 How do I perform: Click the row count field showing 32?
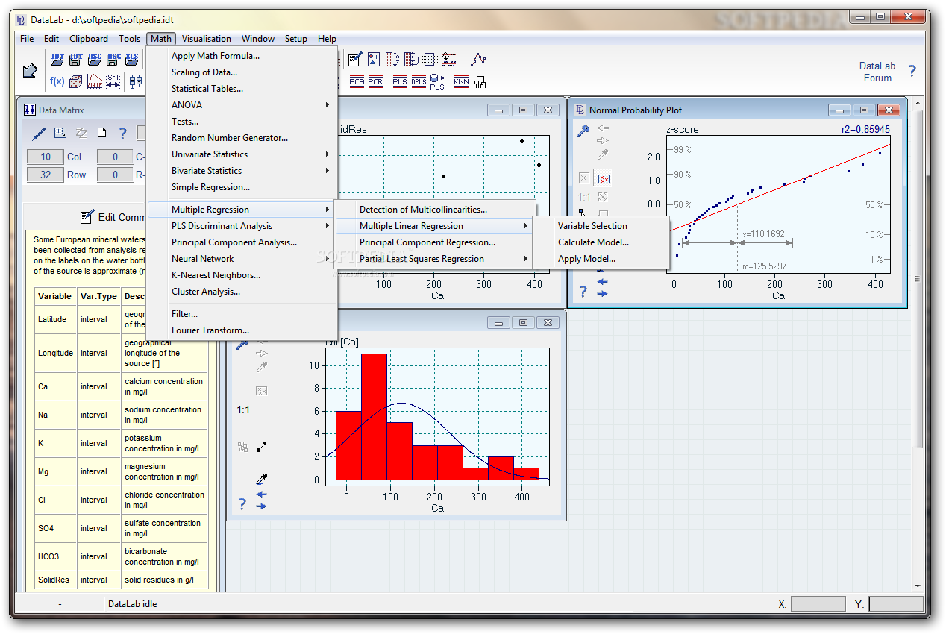(x=46, y=175)
